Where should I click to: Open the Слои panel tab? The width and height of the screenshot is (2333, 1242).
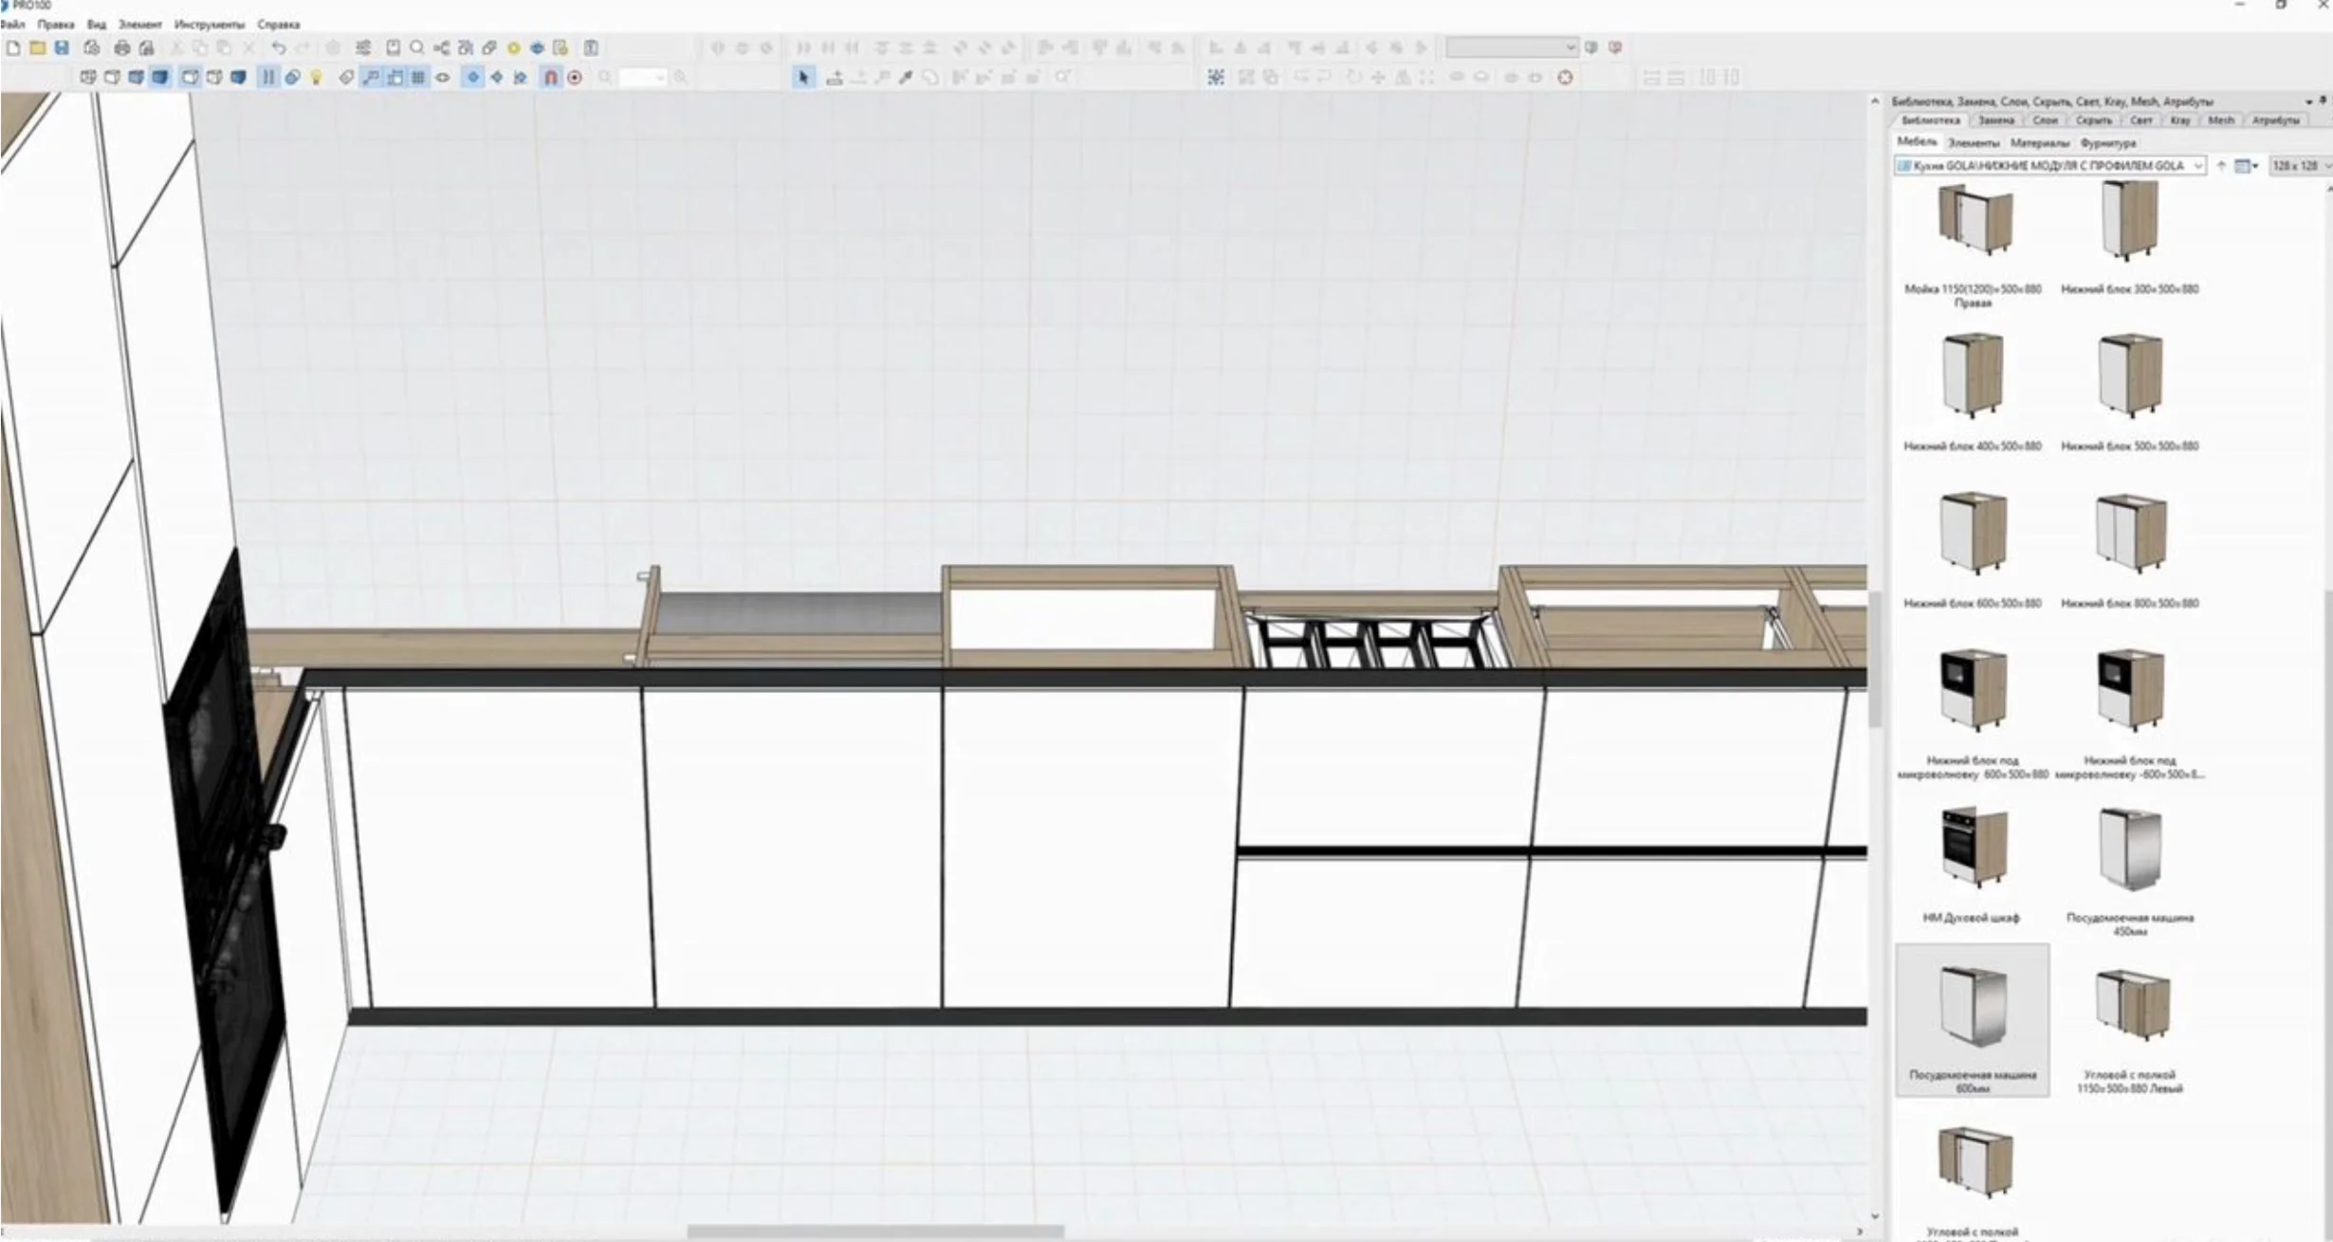2045,120
